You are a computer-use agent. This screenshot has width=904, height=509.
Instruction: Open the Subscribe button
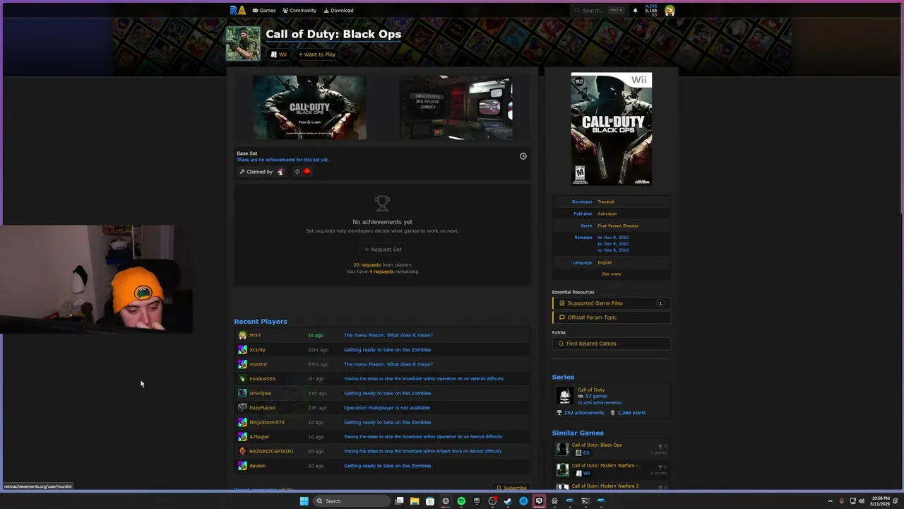click(x=511, y=488)
